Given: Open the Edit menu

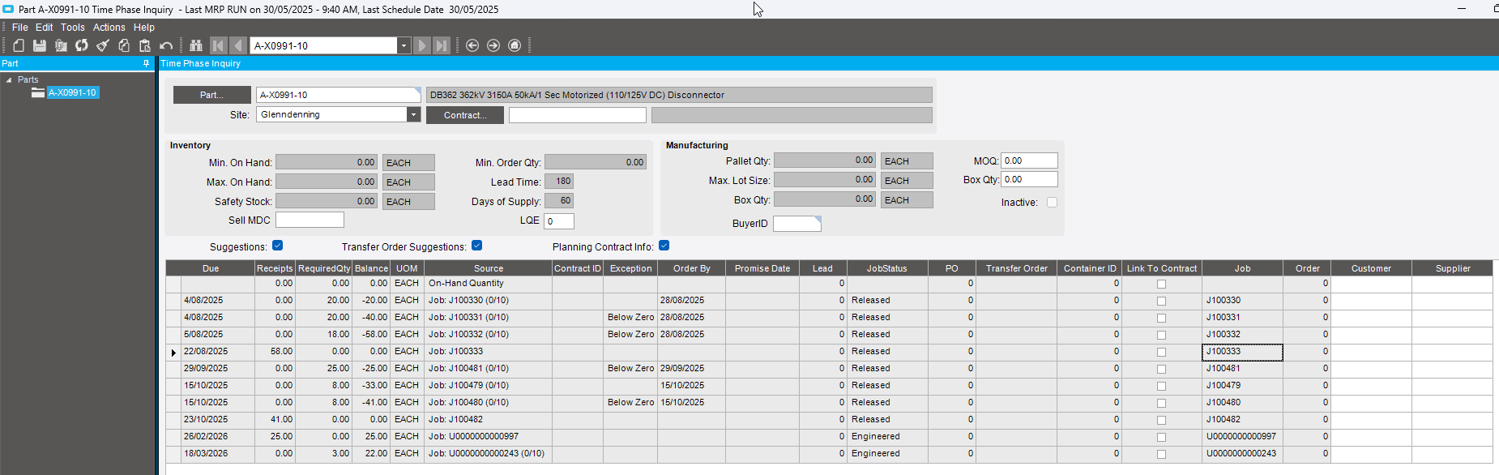Looking at the screenshot, I should point(45,27).
